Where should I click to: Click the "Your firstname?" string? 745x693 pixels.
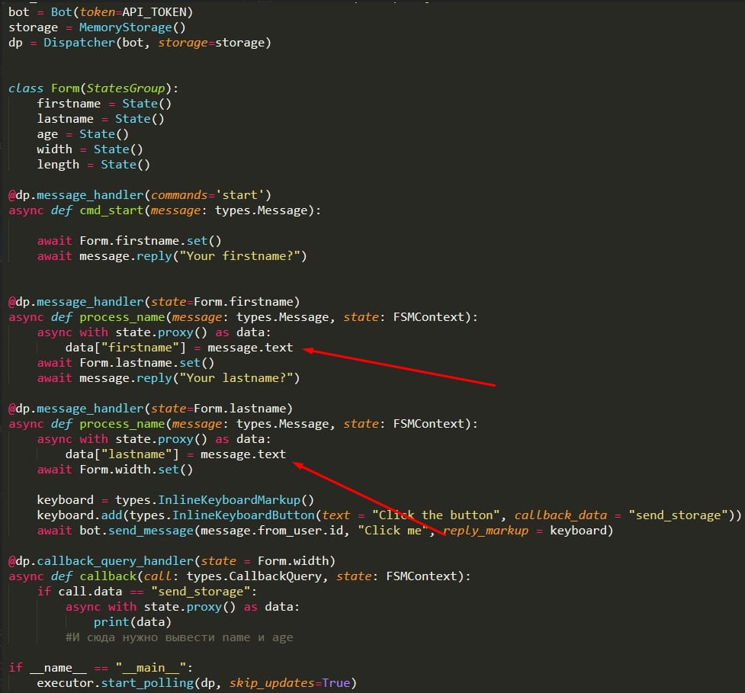(x=239, y=256)
